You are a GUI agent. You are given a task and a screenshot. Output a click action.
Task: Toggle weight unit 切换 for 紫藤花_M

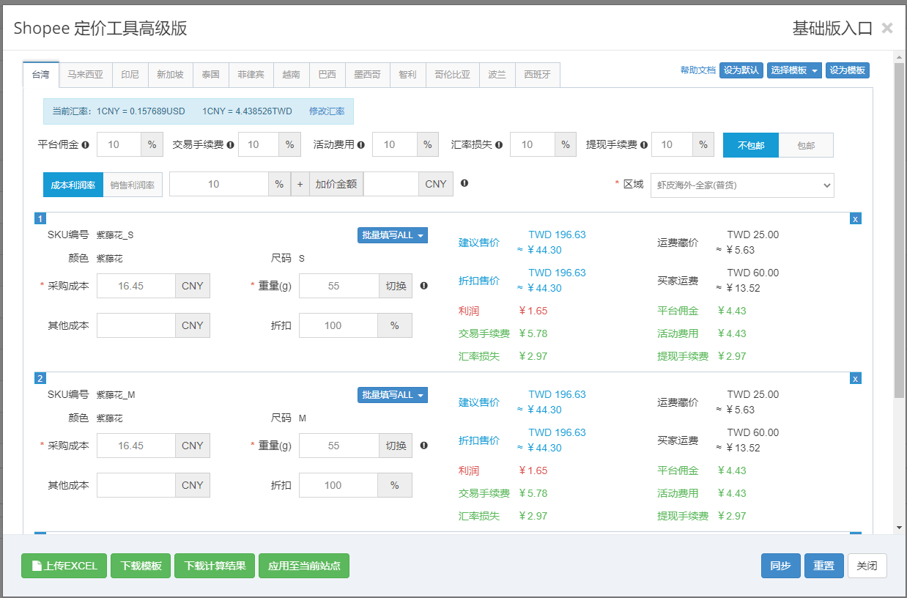(396, 446)
